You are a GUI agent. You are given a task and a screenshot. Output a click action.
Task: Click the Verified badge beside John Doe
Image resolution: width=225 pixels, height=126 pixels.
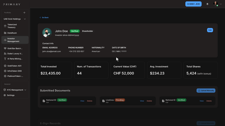point(75,31)
